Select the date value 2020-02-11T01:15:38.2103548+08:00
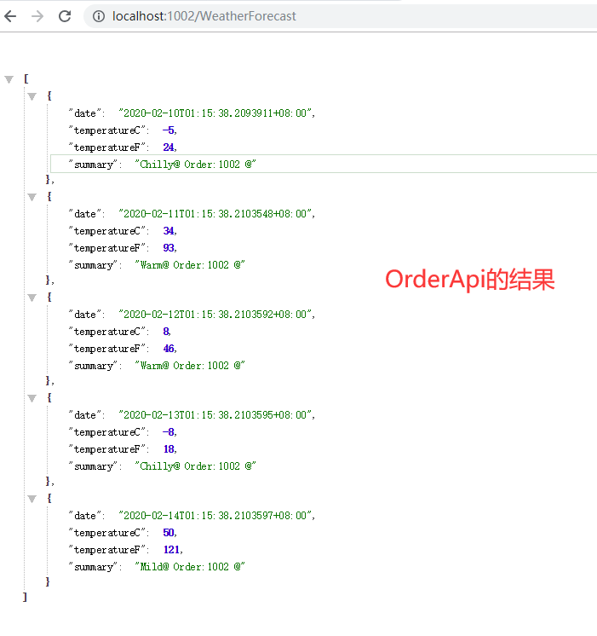Image resolution: width=597 pixels, height=636 pixels. tap(215, 214)
